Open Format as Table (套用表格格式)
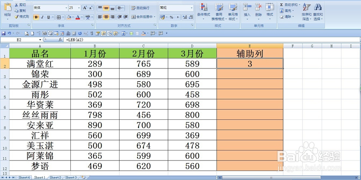Viewport: 361px width, 180px height. pyautogui.click(x=219, y=11)
